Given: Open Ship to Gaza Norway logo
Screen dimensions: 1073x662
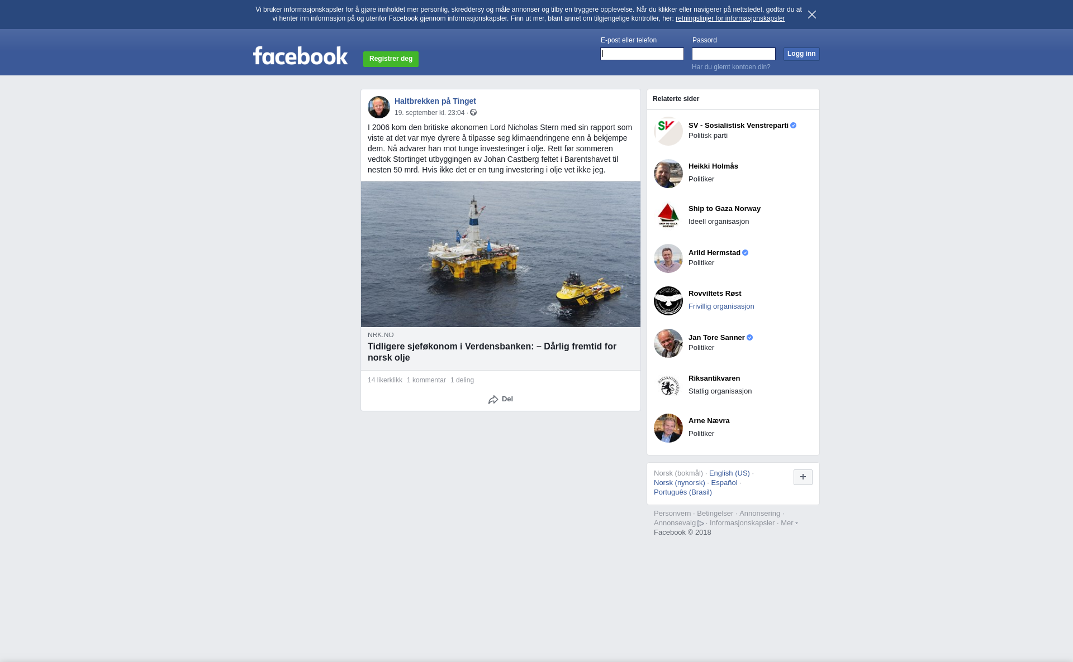Looking at the screenshot, I should point(668,216).
